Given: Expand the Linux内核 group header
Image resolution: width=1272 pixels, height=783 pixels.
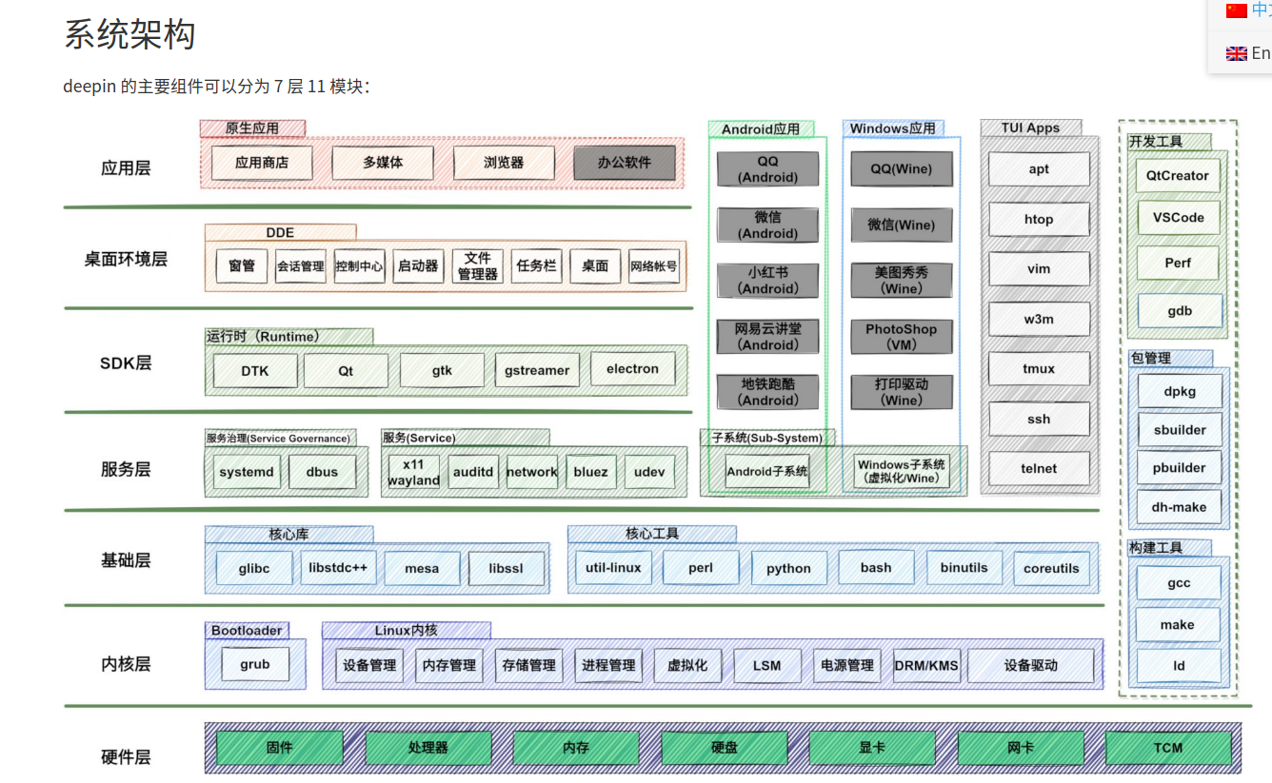Looking at the screenshot, I should tap(406, 630).
